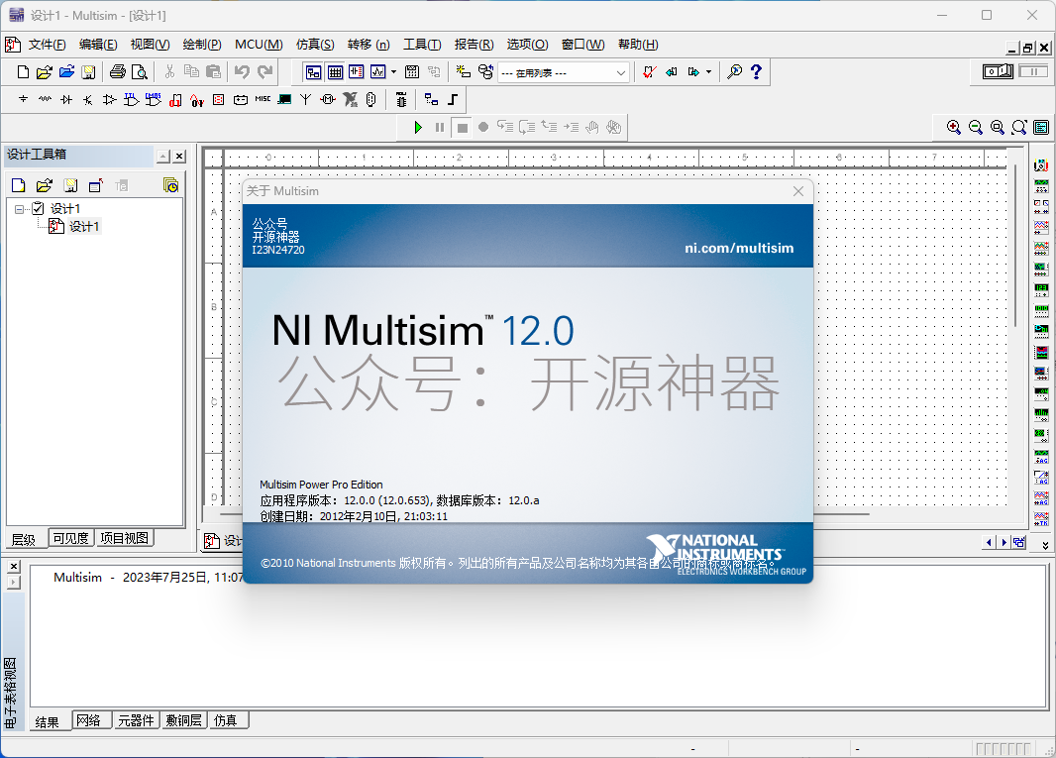Place a Basic component (resistor icon)
Viewport: 1056px width, 758px height.
(45, 100)
